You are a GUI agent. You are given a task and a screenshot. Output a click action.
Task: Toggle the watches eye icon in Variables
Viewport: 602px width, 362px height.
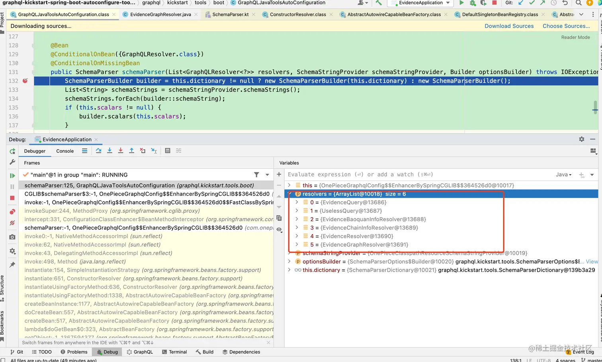279,230
